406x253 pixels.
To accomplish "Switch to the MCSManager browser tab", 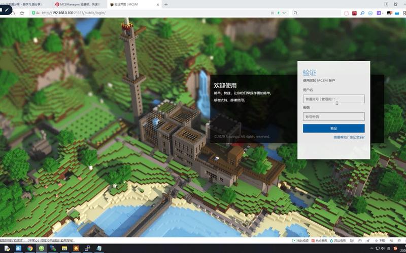I will pos(80,5).
